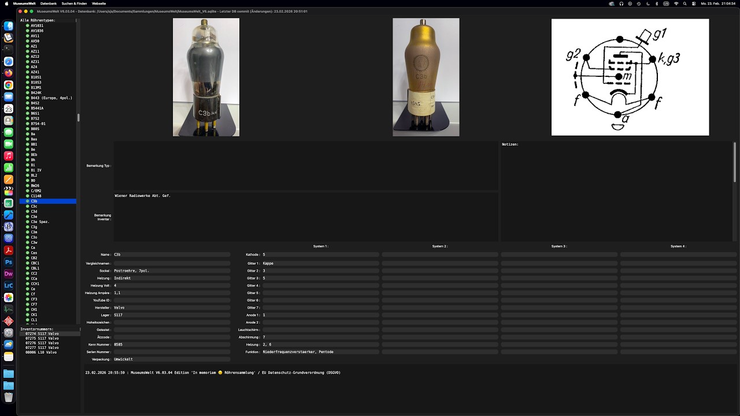Open Weather app from the dock
This screenshot has width=740, height=416.
click(x=9, y=344)
